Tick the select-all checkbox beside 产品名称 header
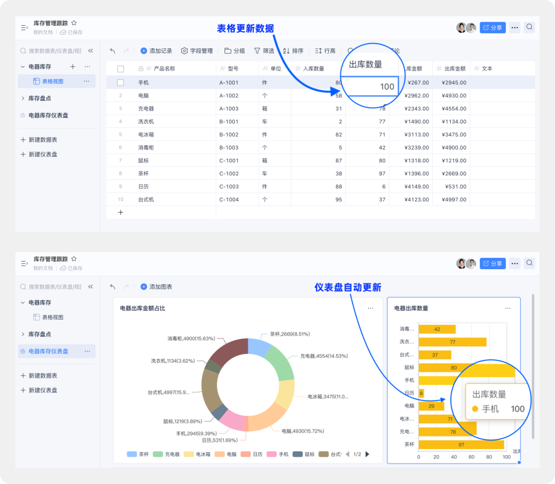 121,69
